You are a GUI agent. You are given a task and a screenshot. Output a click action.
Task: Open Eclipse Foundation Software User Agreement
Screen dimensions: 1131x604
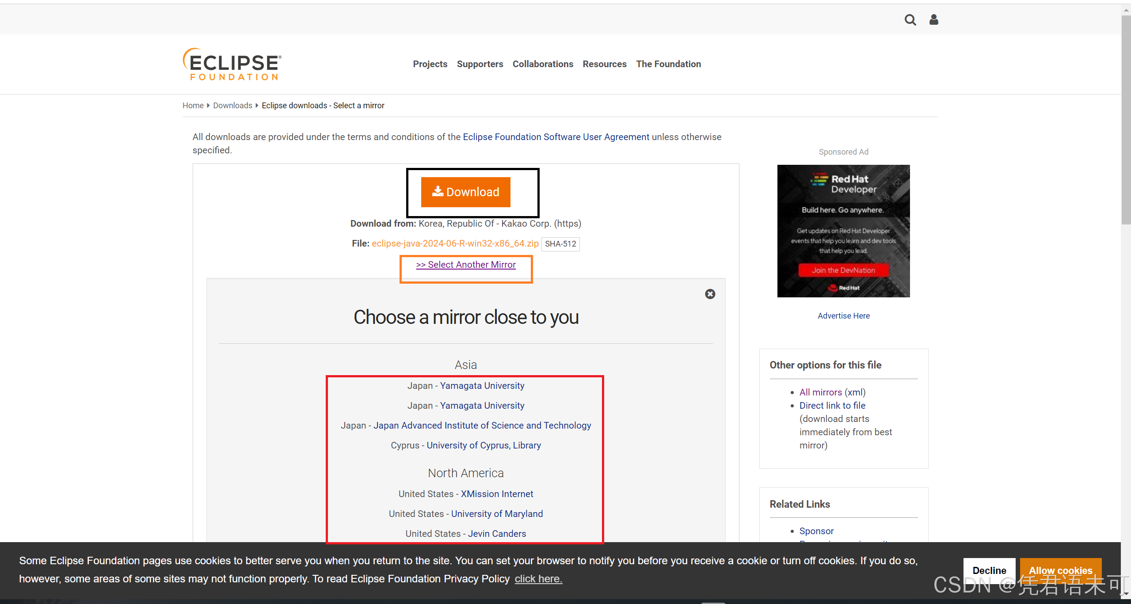[556, 137]
